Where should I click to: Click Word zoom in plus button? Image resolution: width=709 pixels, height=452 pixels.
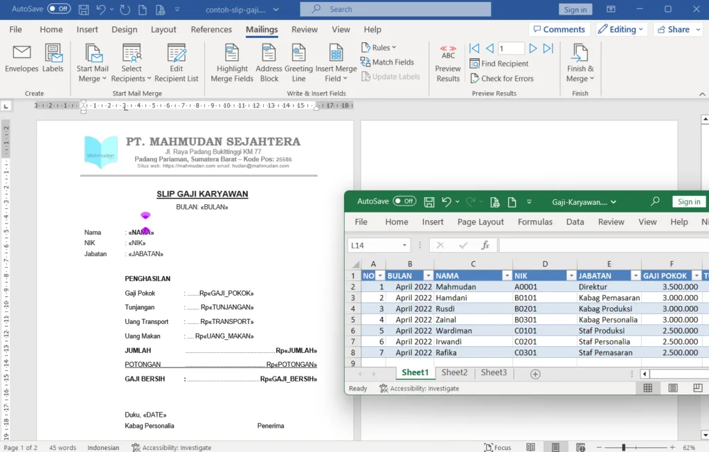point(672,447)
